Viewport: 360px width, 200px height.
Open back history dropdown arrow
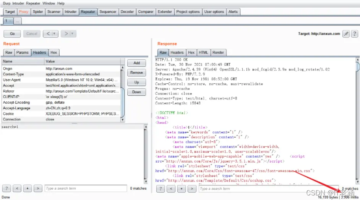[x=55, y=34]
